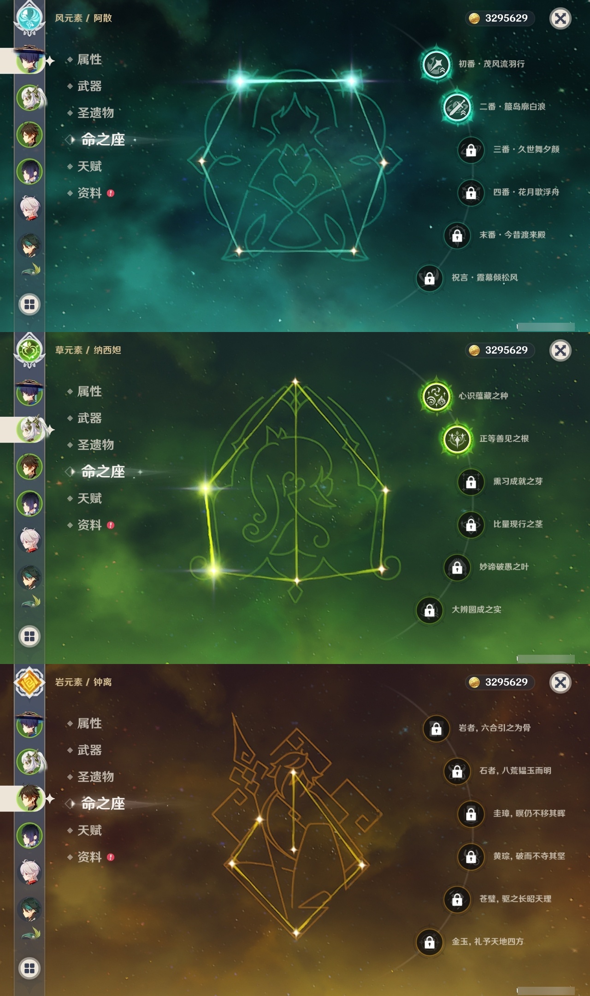Switch to Zhongli's avatar in the top sidebar
Viewport: 590px width, 996px height.
29,135
